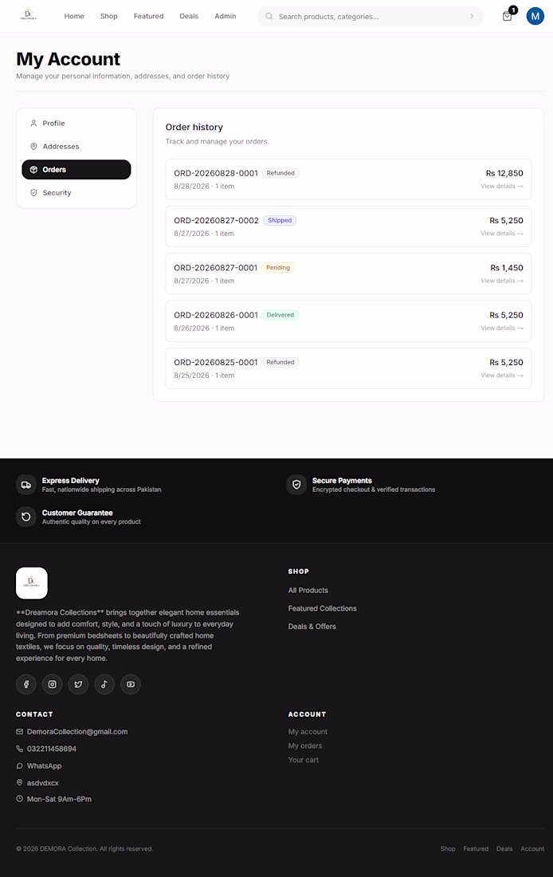Open Your cart footer link
Screen dimensions: 553x877
click(x=303, y=760)
